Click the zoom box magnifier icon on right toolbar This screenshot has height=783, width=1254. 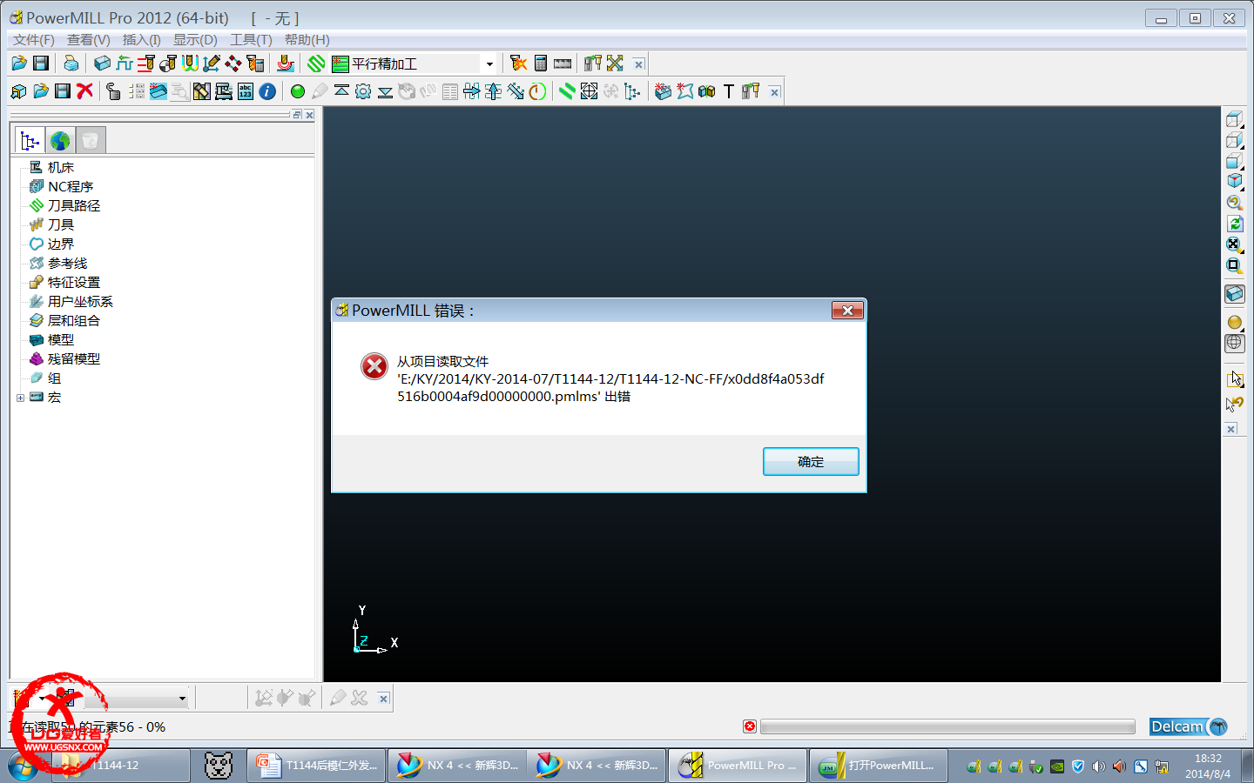tap(1235, 265)
